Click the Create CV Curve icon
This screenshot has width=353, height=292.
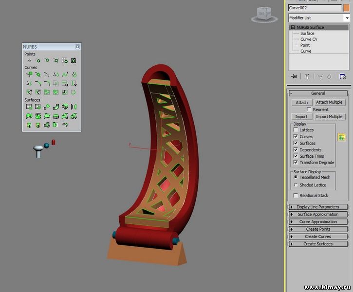click(29, 74)
